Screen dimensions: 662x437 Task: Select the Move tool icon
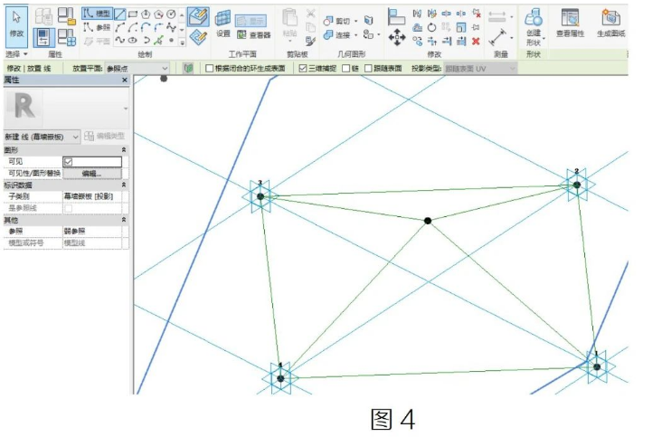397,38
